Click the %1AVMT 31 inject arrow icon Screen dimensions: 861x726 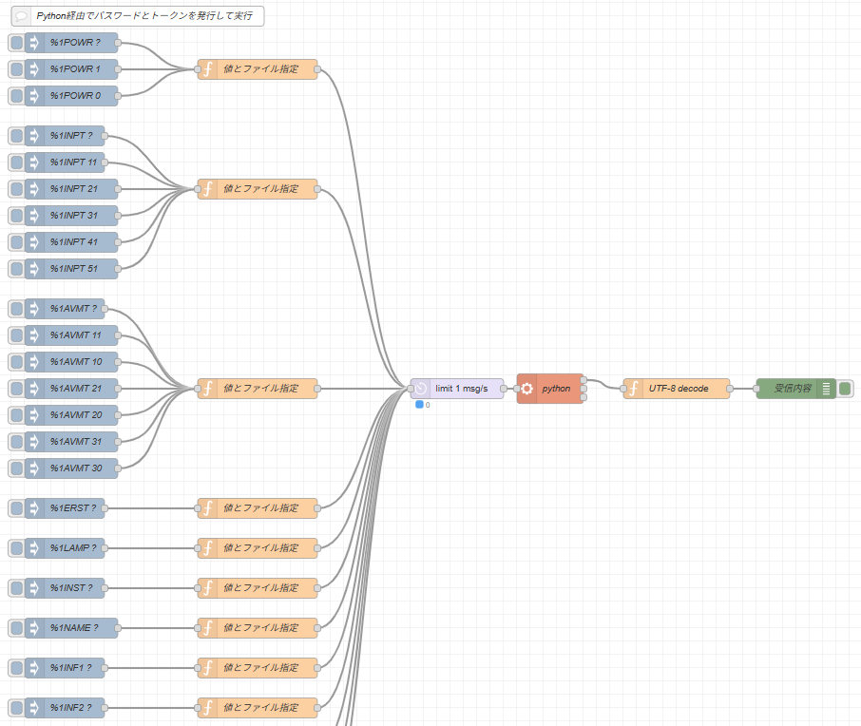tap(34, 442)
